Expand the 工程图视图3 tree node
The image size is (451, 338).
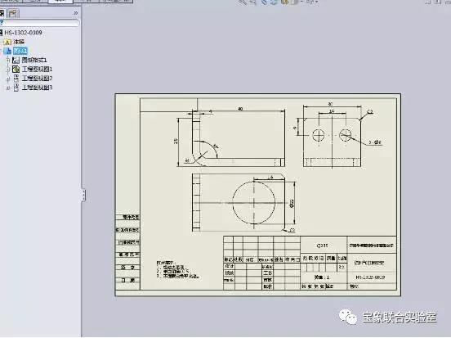tap(8, 88)
